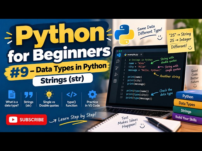This screenshot has width=202, height=151.
Task: Click code line print(city)
Action: point(134,81)
